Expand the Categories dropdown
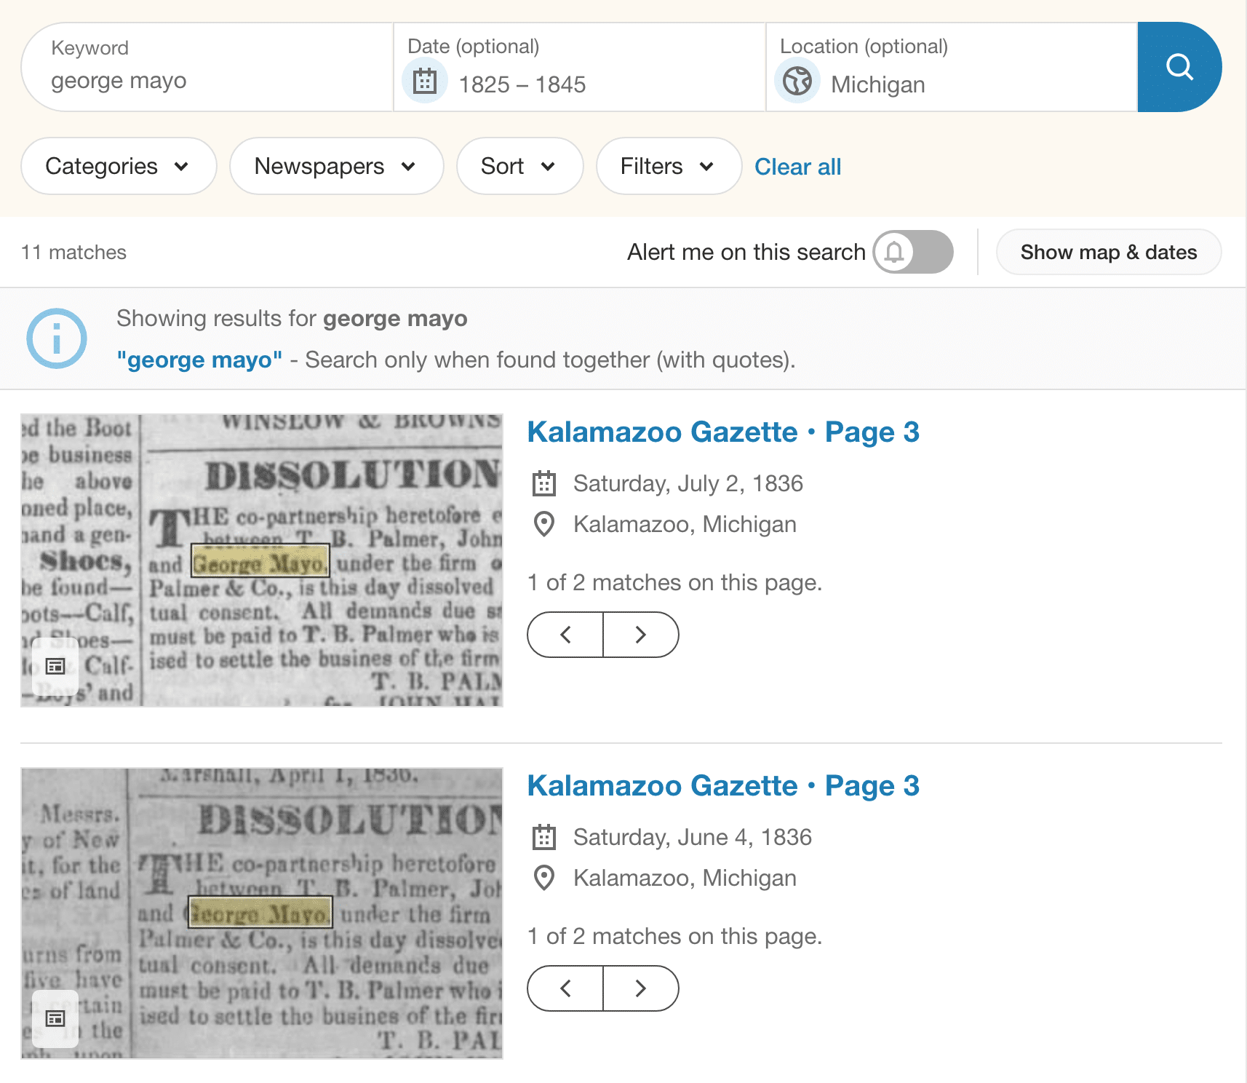This screenshot has height=1083, width=1247. [119, 166]
